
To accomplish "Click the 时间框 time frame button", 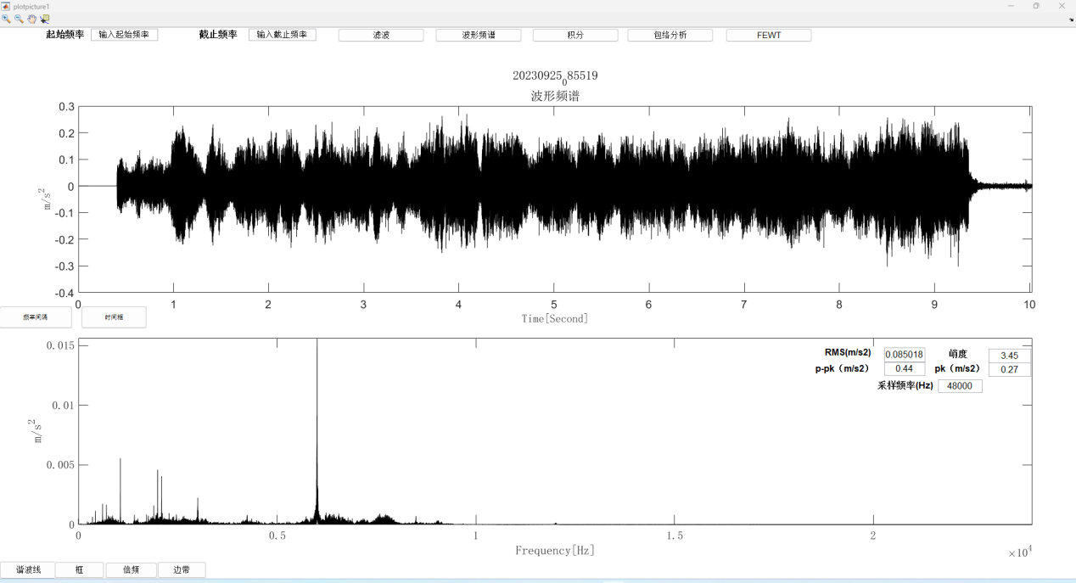I will [114, 317].
